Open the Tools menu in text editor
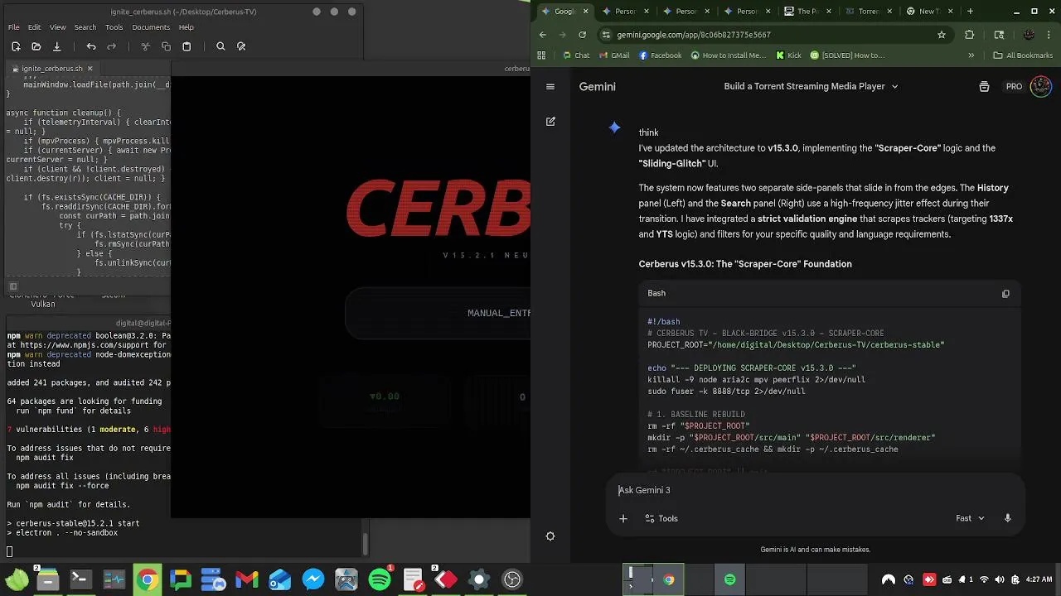The width and height of the screenshot is (1061, 596). 114,27
